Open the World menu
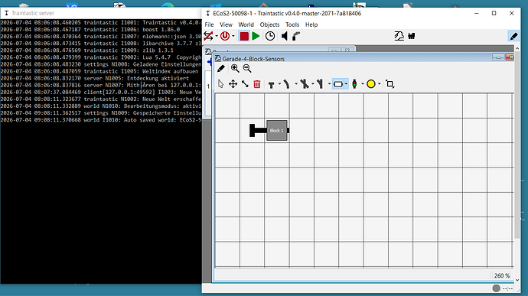Screen dimensions: 528x296 point(246,24)
